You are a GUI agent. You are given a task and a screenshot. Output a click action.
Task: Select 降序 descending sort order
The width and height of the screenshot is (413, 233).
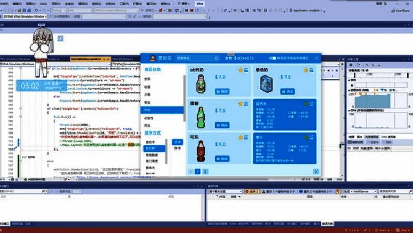(x=177, y=148)
